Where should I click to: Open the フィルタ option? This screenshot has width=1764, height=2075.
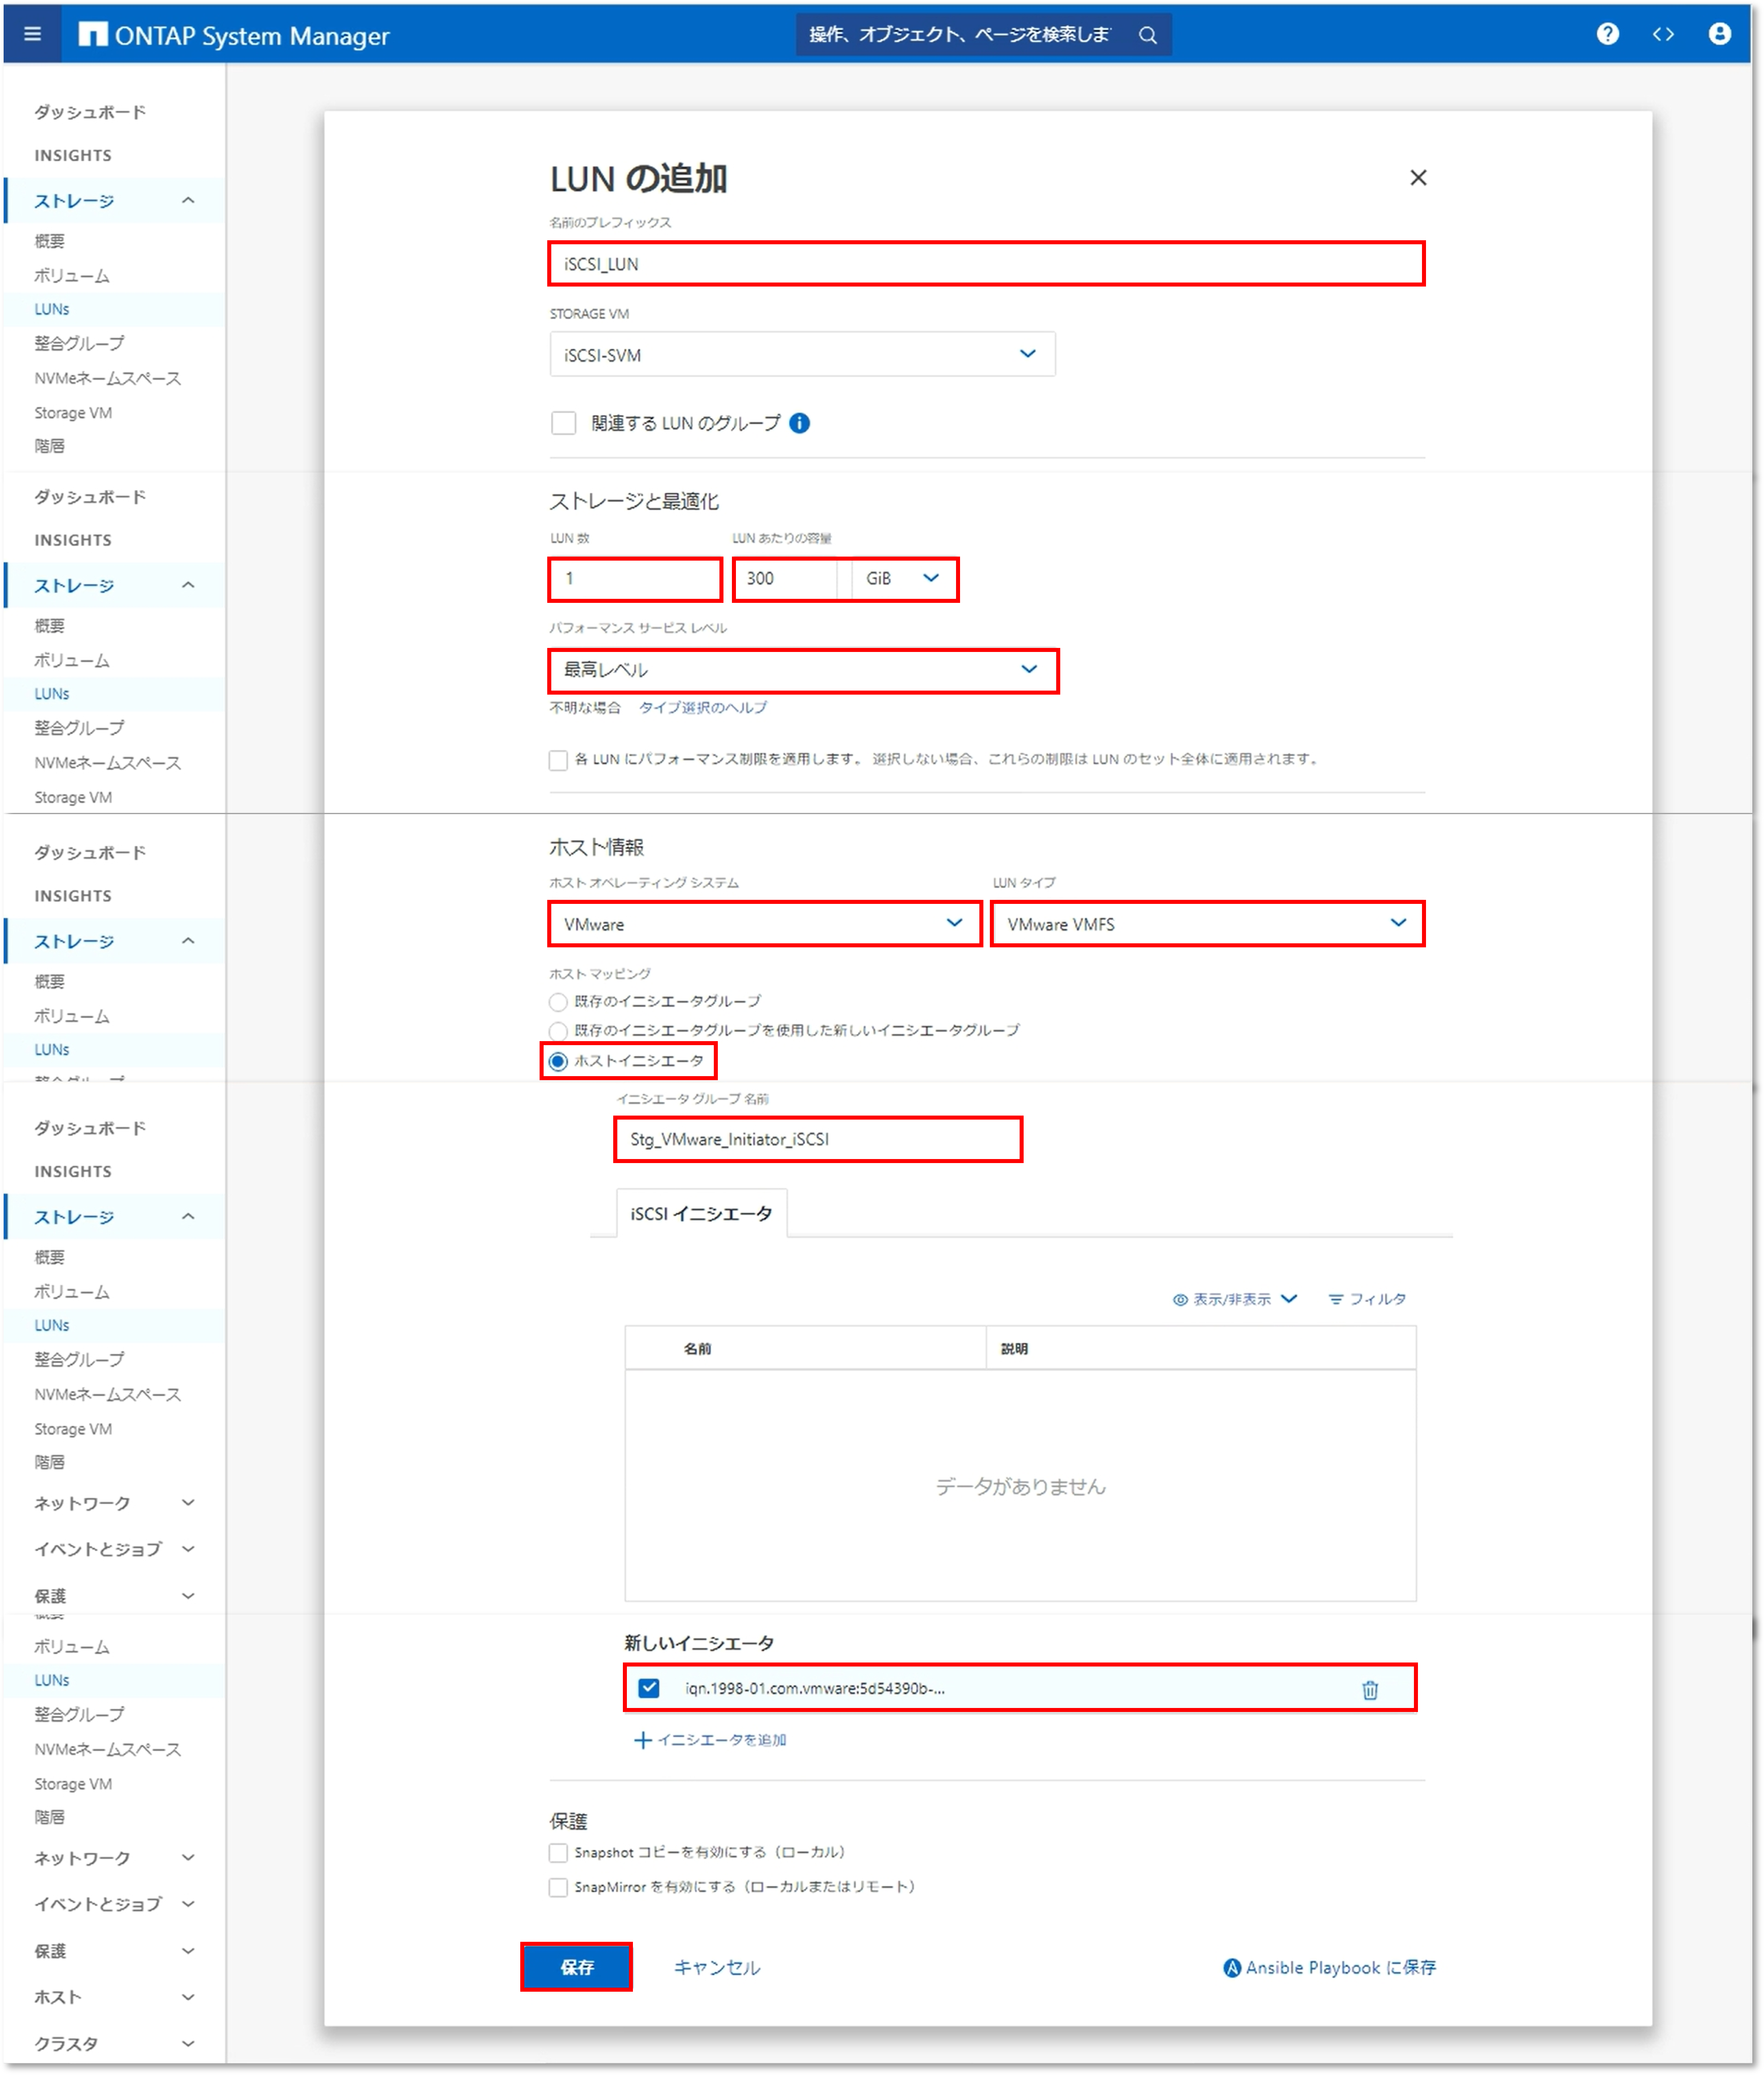(1366, 1299)
